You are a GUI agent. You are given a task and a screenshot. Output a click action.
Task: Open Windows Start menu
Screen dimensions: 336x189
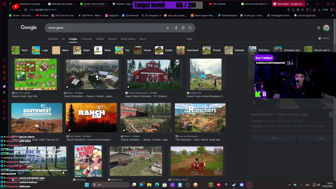87,185
